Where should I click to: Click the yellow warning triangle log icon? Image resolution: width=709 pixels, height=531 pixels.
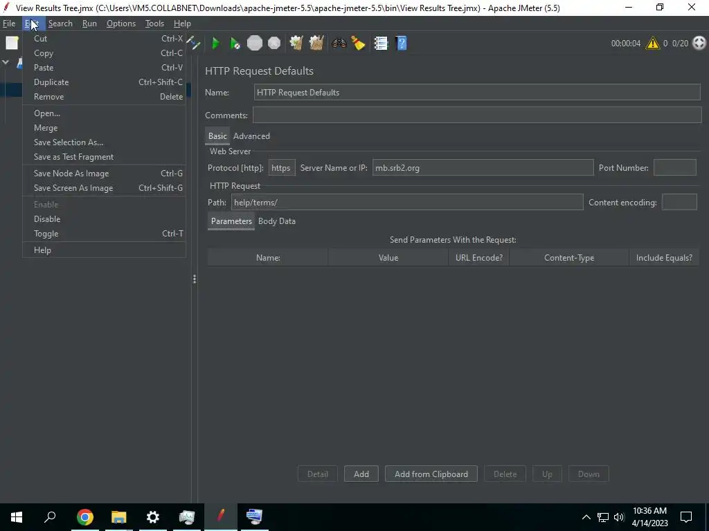(652, 44)
